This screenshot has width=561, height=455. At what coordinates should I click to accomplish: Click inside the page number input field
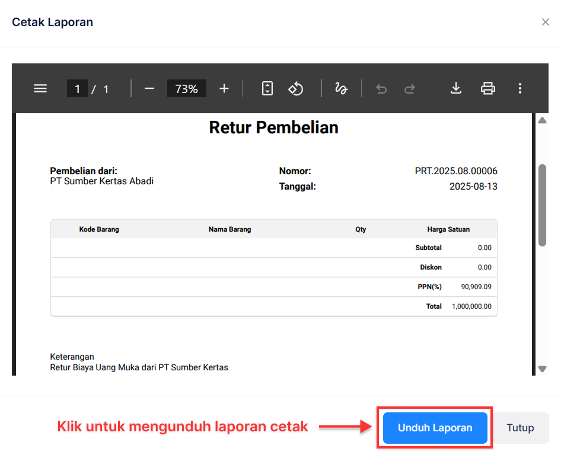(78, 88)
